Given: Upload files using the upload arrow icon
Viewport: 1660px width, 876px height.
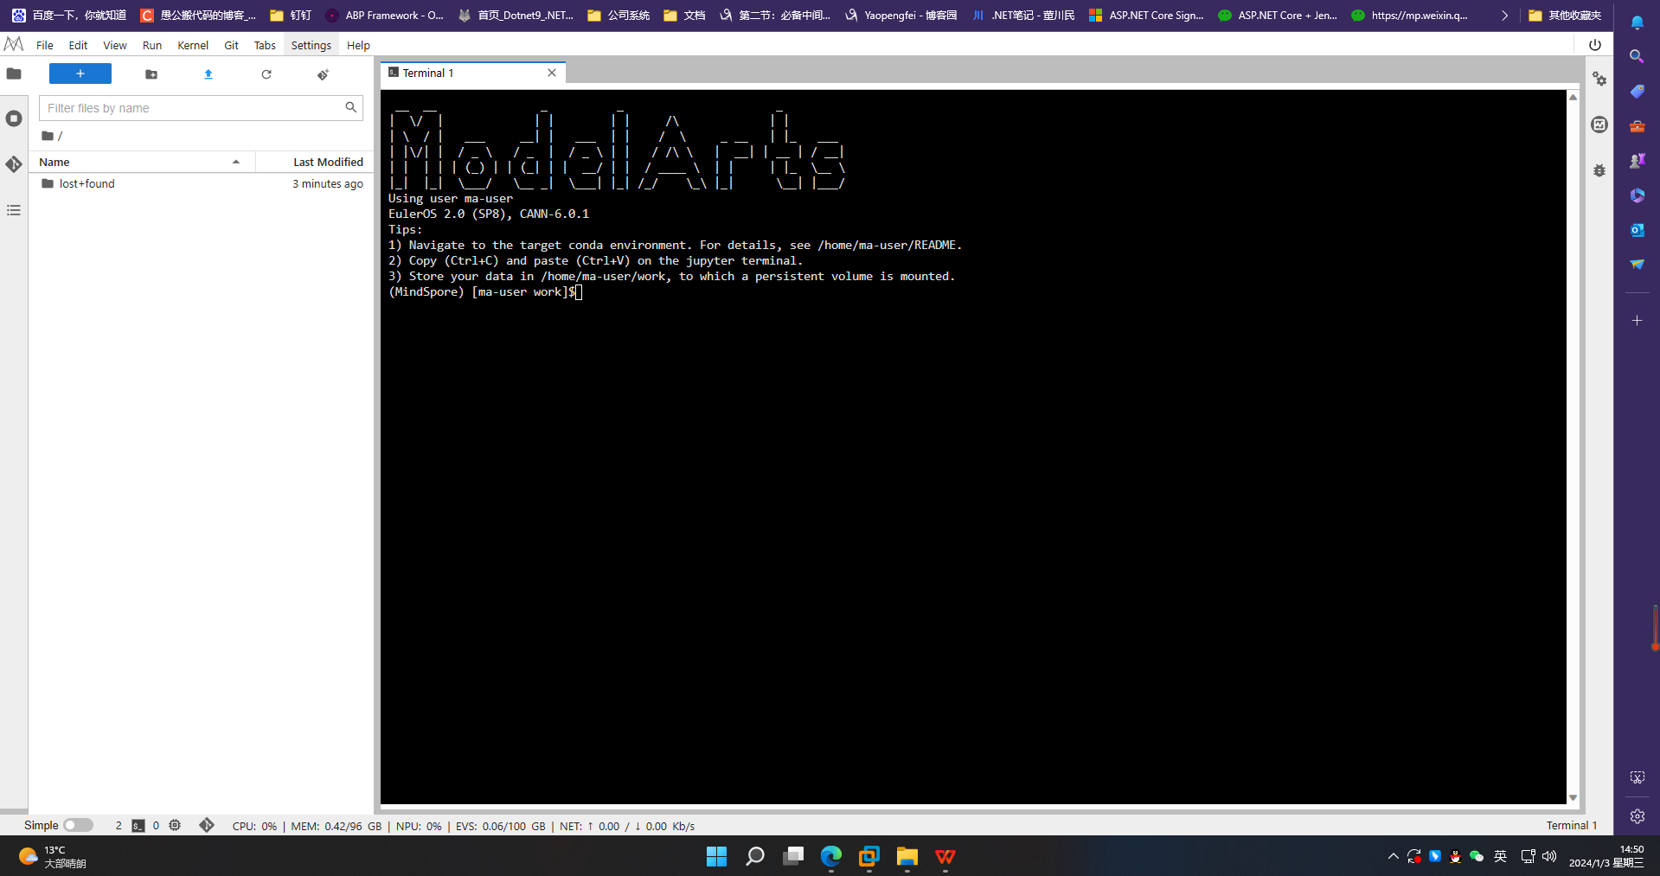Looking at the screenshot, I should tap(208, 74).
